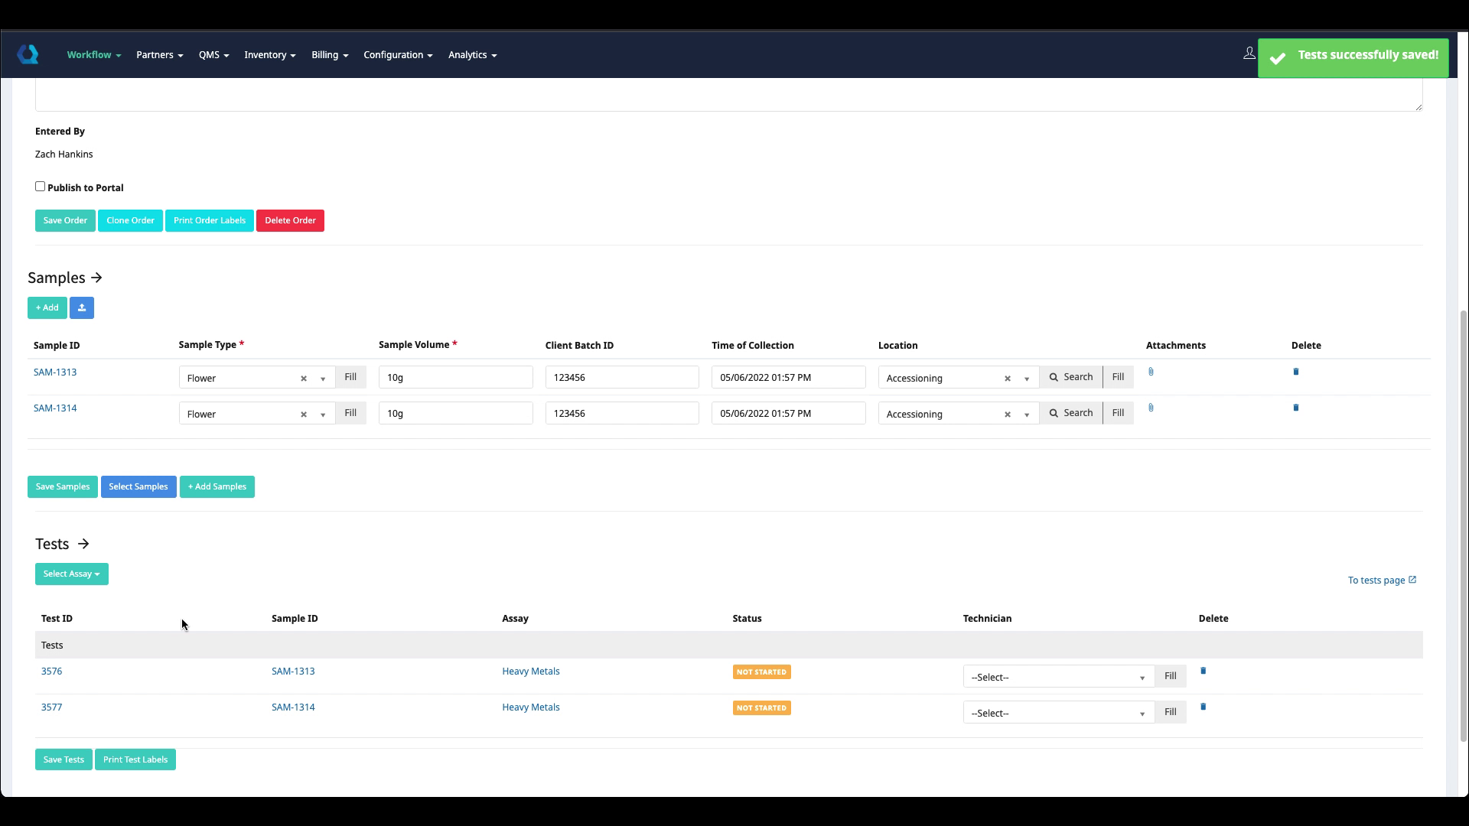Delete sample SAM-1313 with trash icon
Image resolution: width=1469 pixels, height=826 pixels.
(x=1295, y=372)
